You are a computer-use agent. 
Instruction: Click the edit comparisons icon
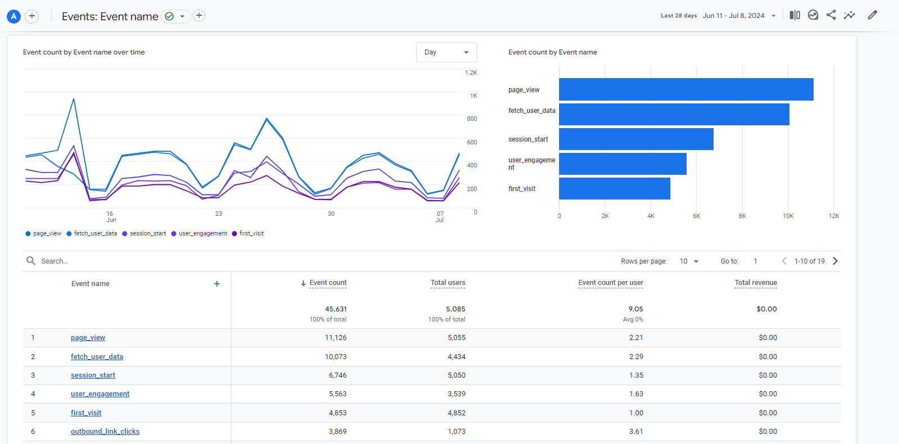[794, 15]
